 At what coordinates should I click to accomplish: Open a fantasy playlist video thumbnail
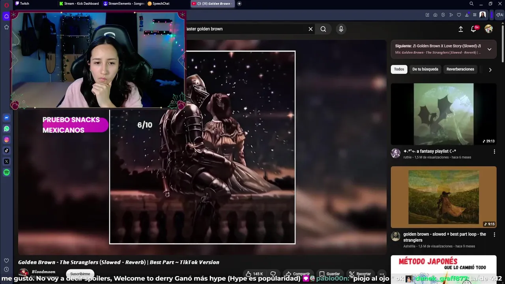coord(443,114)
